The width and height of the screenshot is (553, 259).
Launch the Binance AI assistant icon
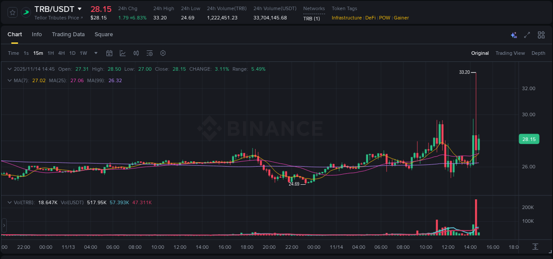(513, 34)
